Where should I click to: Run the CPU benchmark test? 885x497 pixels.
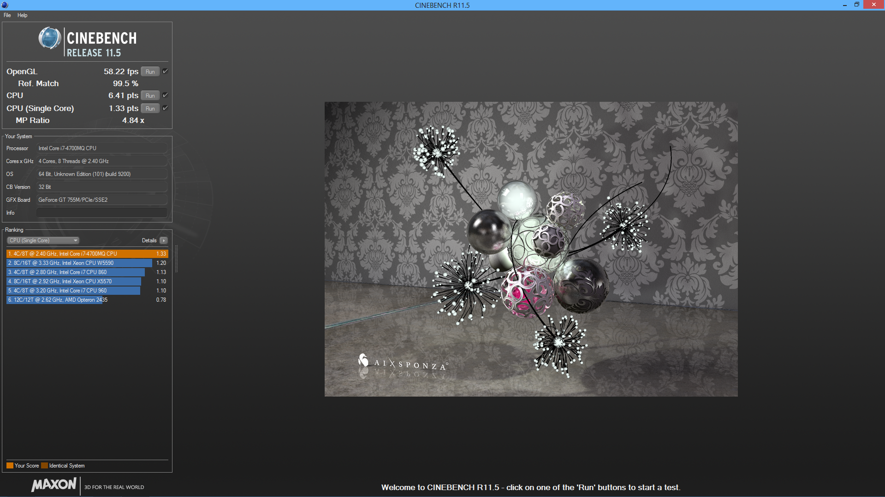tap(150, 96)
